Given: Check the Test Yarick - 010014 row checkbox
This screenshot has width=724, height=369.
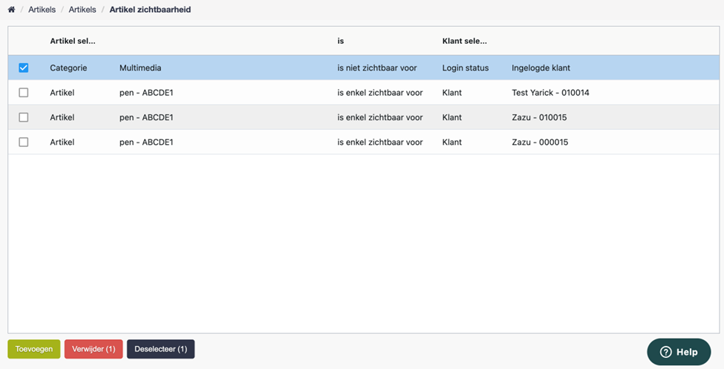Looking at the screenshot, I should point(24,93).
